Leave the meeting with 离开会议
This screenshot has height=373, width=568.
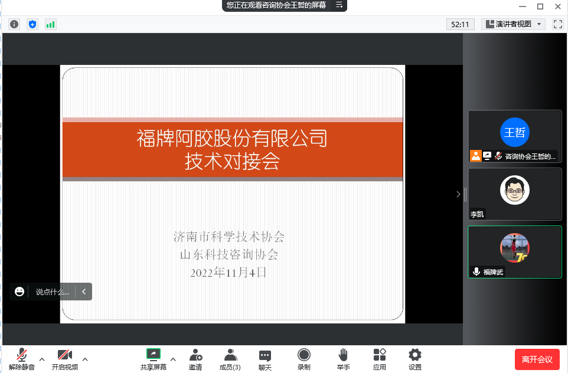point(537,358)
